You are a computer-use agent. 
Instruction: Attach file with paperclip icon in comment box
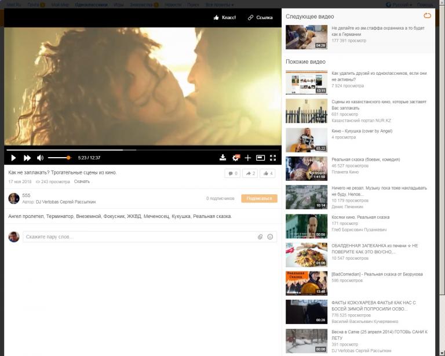click(260, 237)
